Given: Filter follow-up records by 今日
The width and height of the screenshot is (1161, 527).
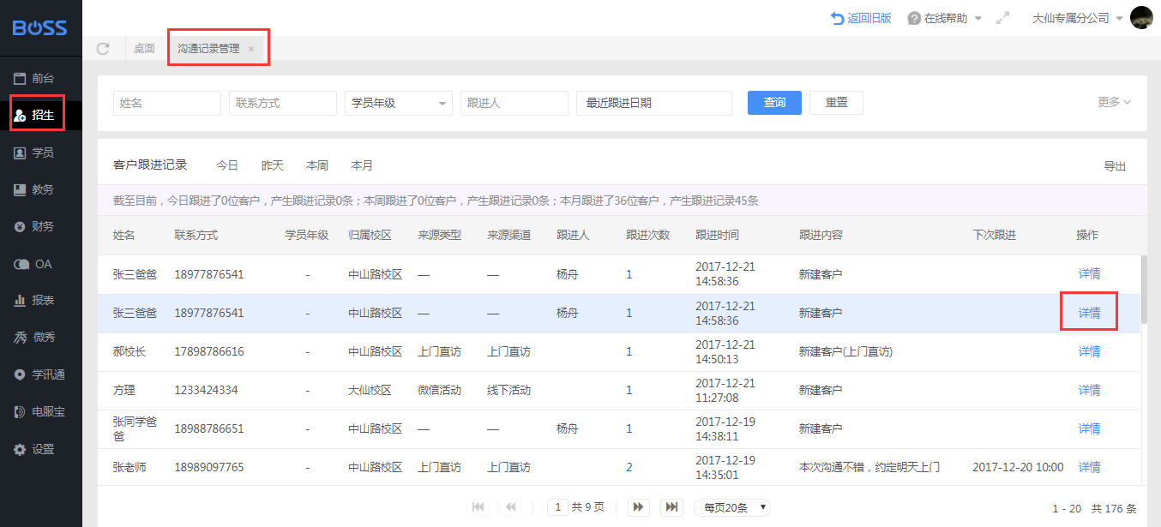Looking at the screenshot, I should point(227,165).
